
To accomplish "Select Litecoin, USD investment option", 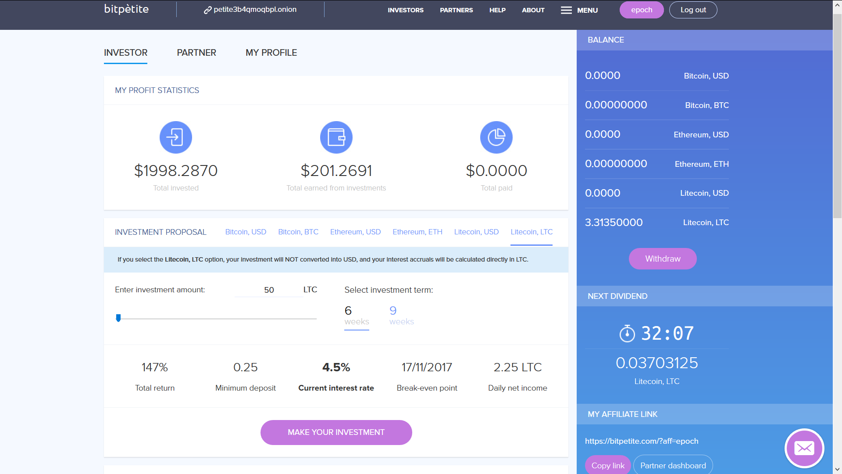I will (x=476, y=232).
